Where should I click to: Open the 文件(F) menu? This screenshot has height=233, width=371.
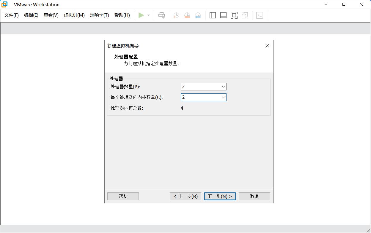[x=12, y=15]
